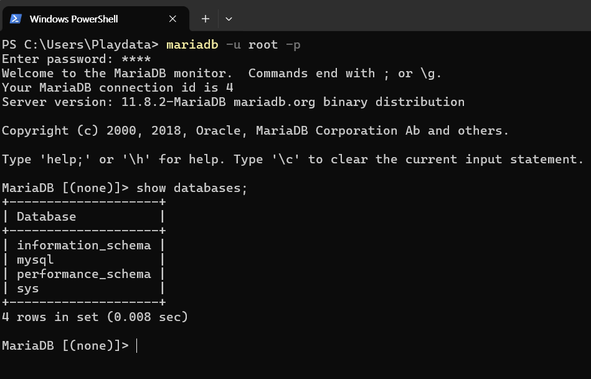The width and height of the screenshot is (591, 379).
Task: Select the Windows PowerShell tab
Action: click(x=96, y=19)
